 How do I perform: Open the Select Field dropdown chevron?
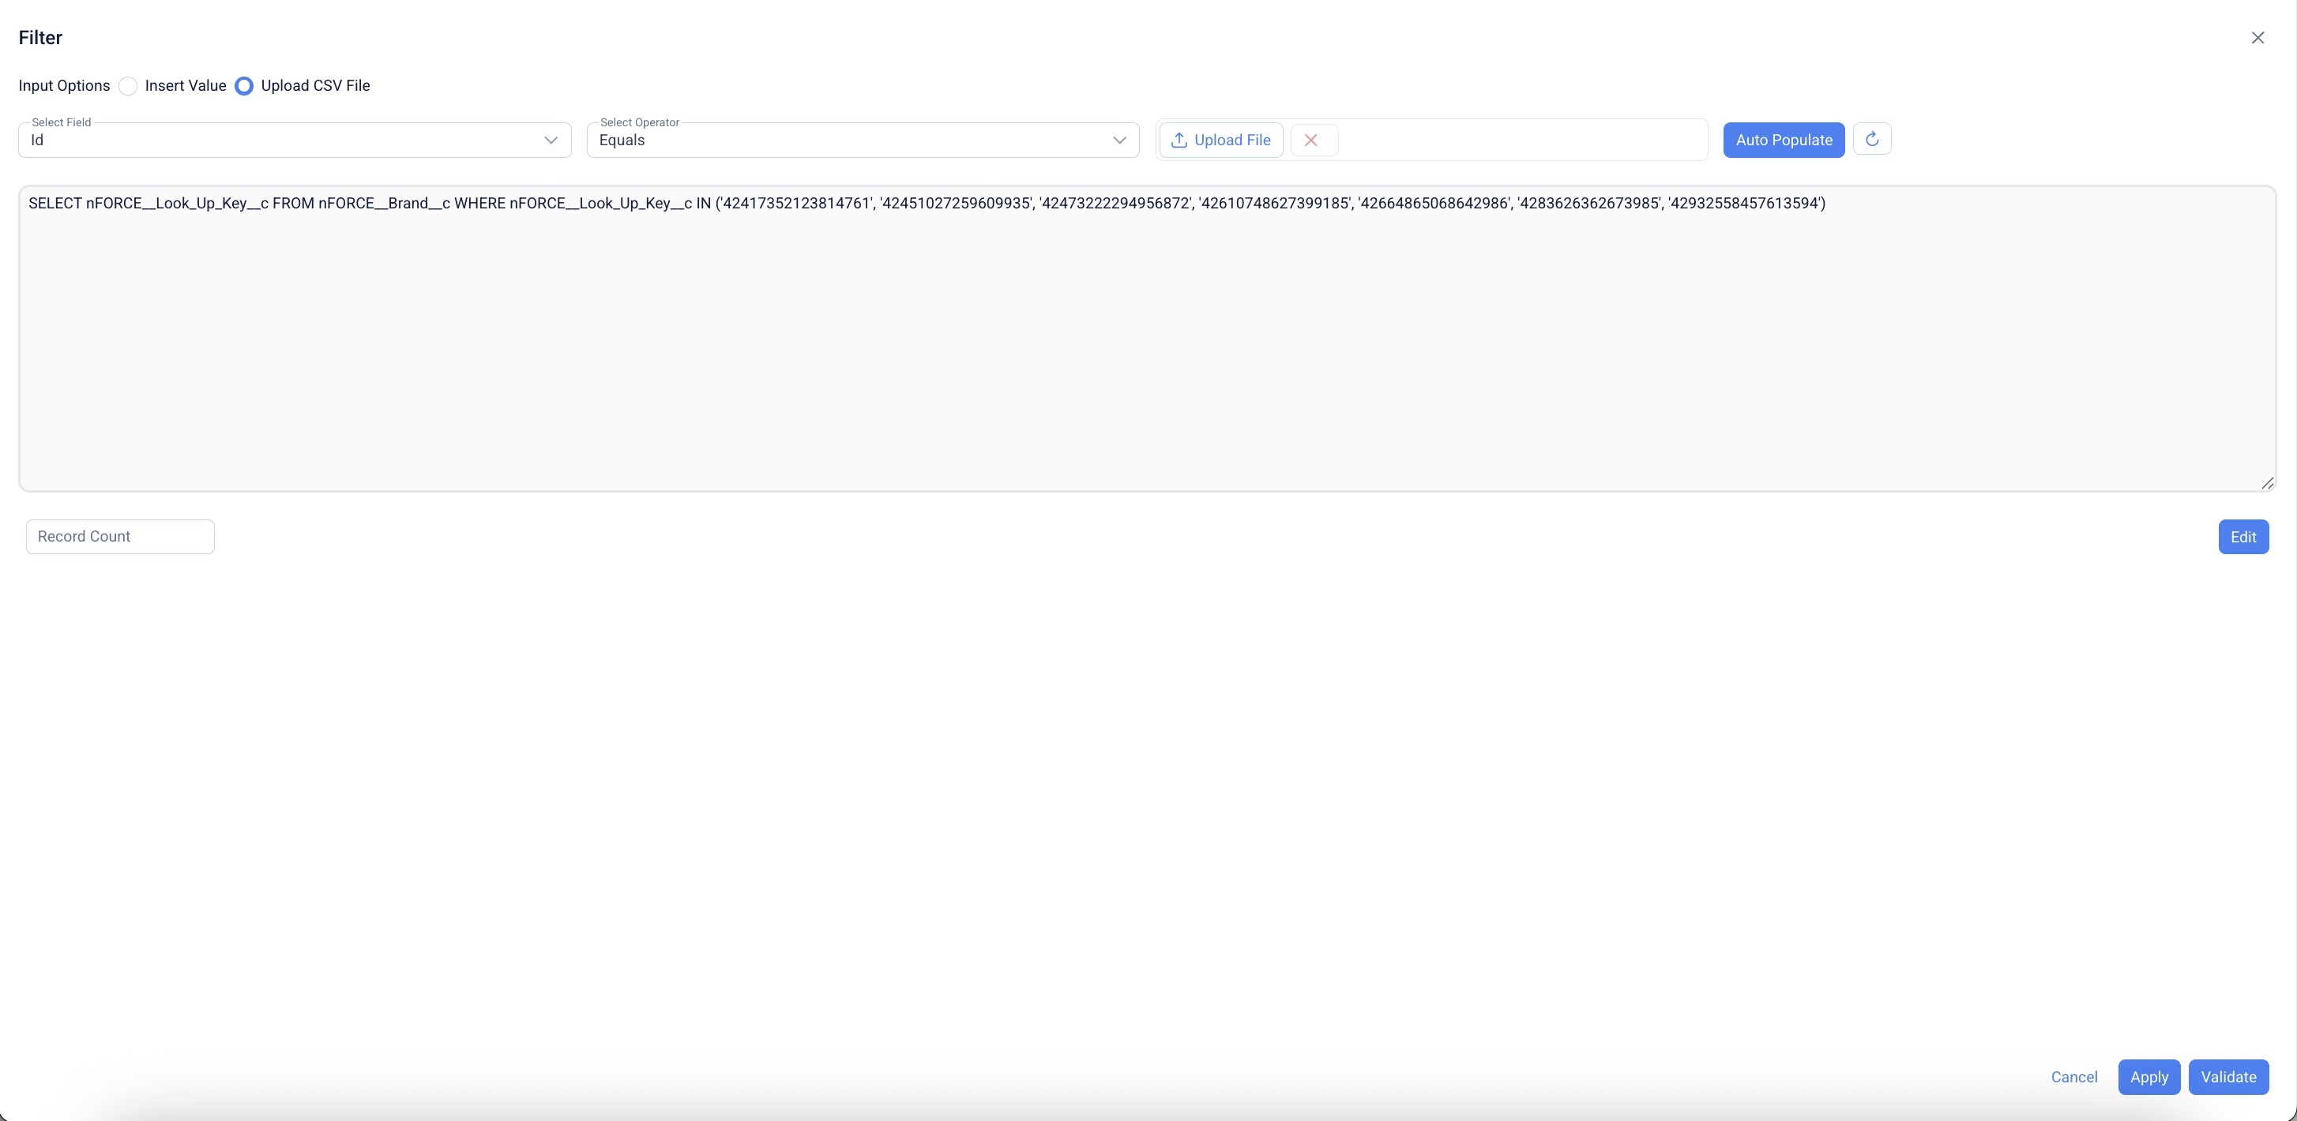pos(551,140)
